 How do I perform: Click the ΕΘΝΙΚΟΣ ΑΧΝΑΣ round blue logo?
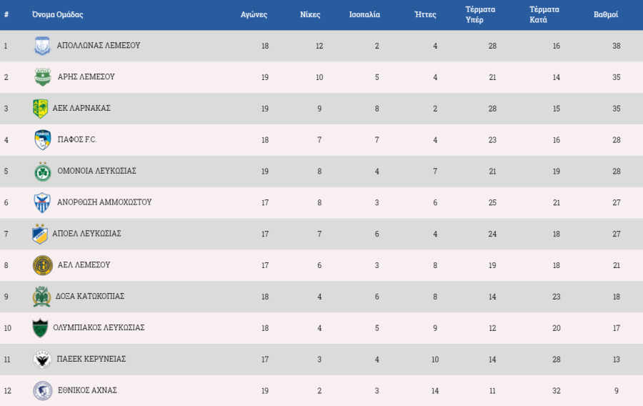pyautogui.click(x=43, y=391)
